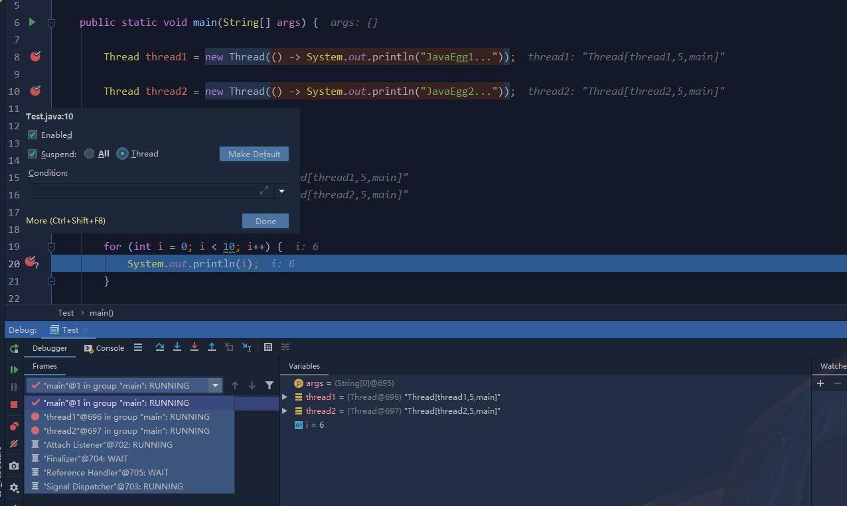Select "thread2"@697 in the thread list

pyautogui.click(x=129, y=430)
